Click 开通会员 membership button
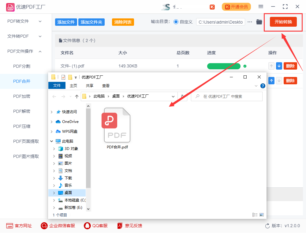 tap(236, 7)
